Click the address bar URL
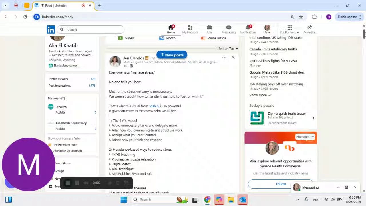Image resolution: width=366 pixels, height=206 pixels. click(x=57, y=17)
